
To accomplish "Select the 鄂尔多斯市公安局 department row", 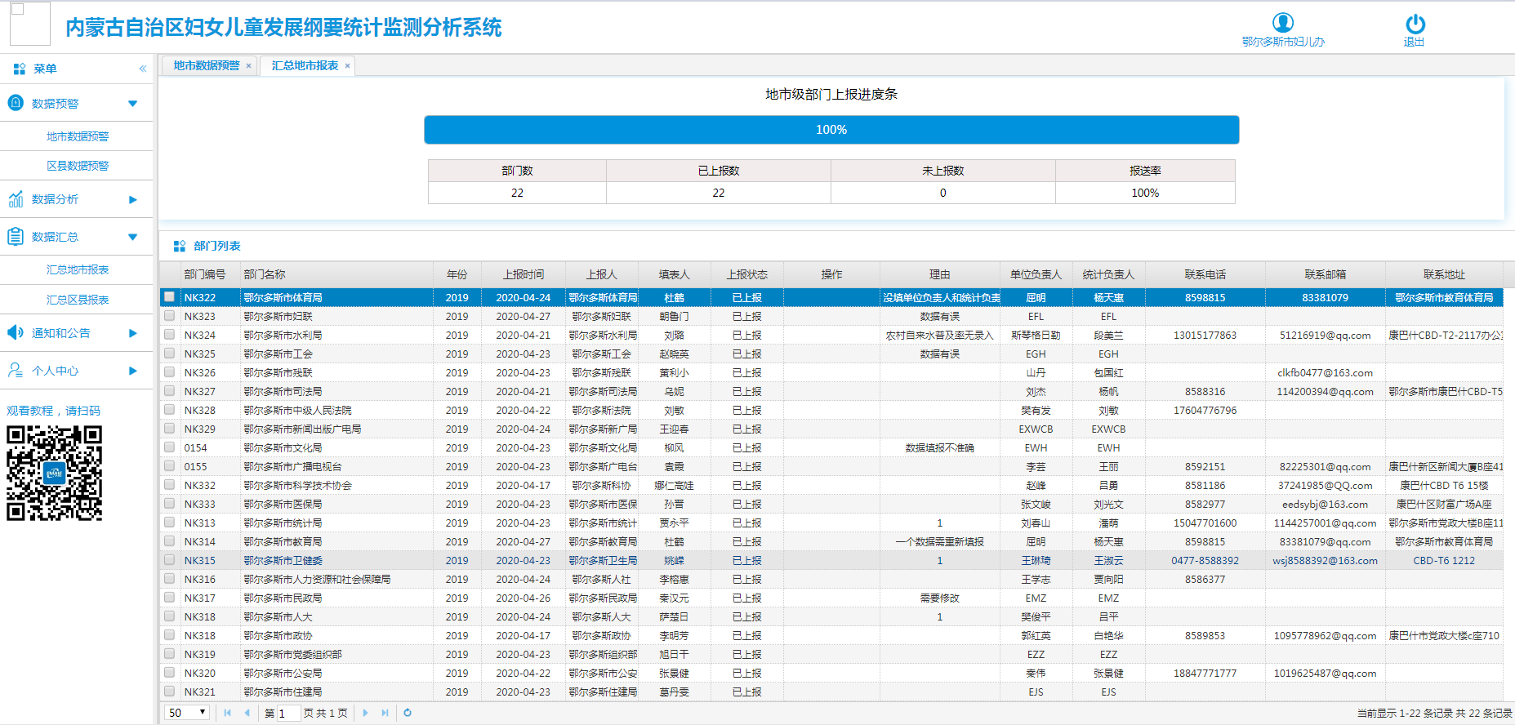I will 831,673.
